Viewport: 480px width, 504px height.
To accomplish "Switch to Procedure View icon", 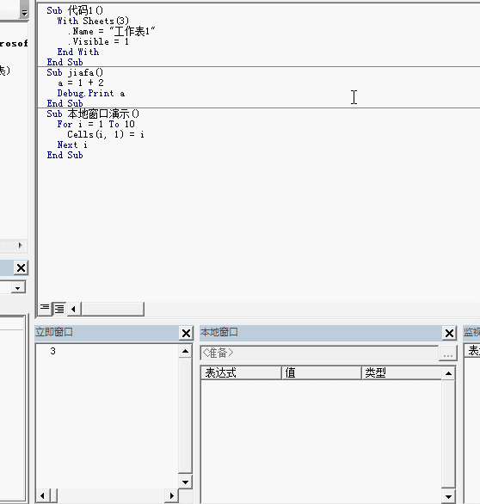I will pyautogui.click(x=45, y=309).
